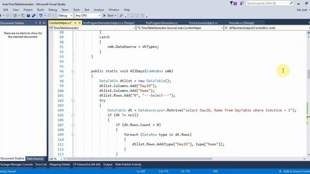Click the green Start debugging arrow
Screen dimensions: 310x174
pyautogui.click(x=105, y=15)
